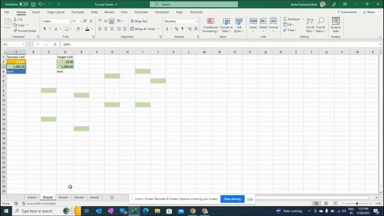Click the Search box in title bar
This screenshot has width=384, height=216.
(194, 4)
